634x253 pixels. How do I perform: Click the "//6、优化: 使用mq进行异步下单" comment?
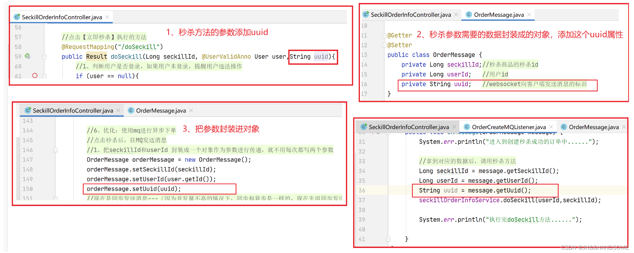click(131, 130)
